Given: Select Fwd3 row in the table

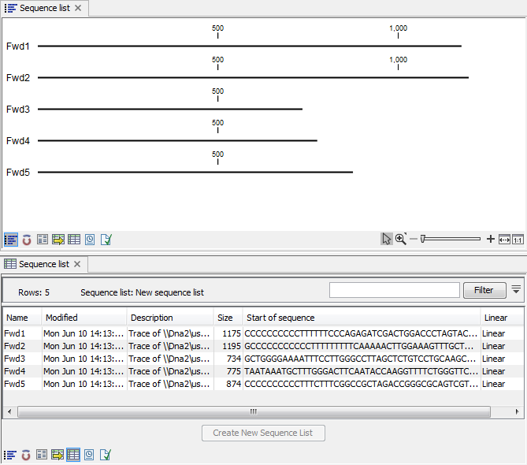Looking at the screenshot, I should click(263, 359).
